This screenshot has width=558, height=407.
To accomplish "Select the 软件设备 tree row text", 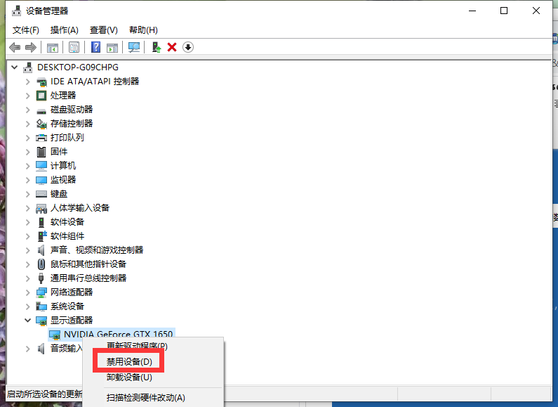I will coord(67,222).
